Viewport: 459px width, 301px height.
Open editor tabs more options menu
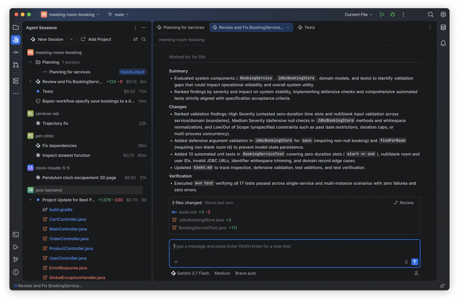pos(430,27)
